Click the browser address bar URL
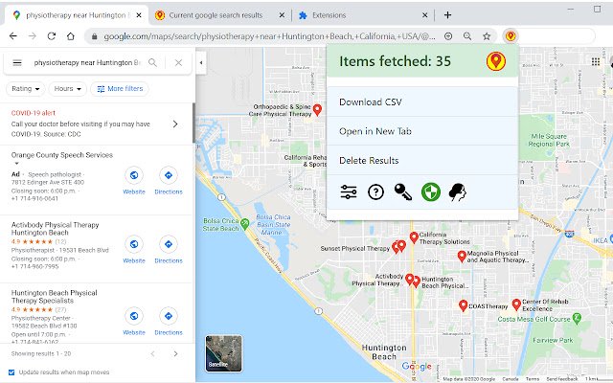 [x=269, y=36]
